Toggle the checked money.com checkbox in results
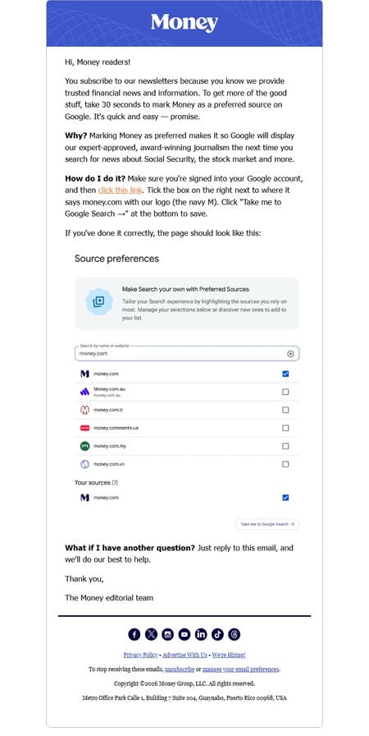 coord(285,374)
